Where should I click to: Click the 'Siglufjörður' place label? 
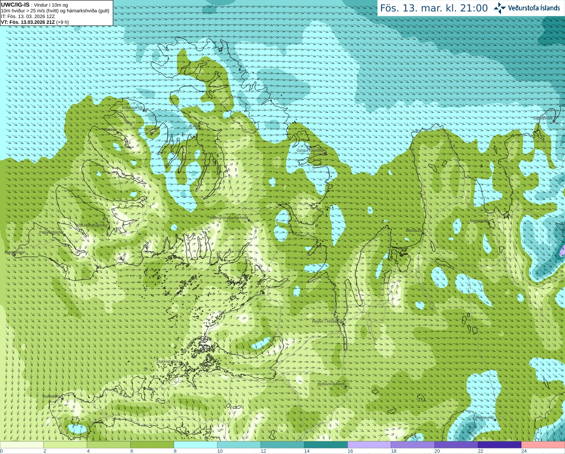tap(543, 118)
